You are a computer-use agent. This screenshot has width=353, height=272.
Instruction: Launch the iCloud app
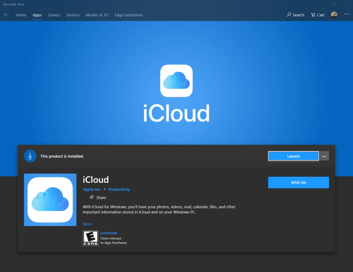(x=293, y=156)
